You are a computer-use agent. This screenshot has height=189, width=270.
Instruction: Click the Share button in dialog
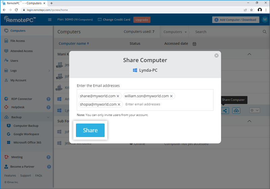tap(90, 130)
